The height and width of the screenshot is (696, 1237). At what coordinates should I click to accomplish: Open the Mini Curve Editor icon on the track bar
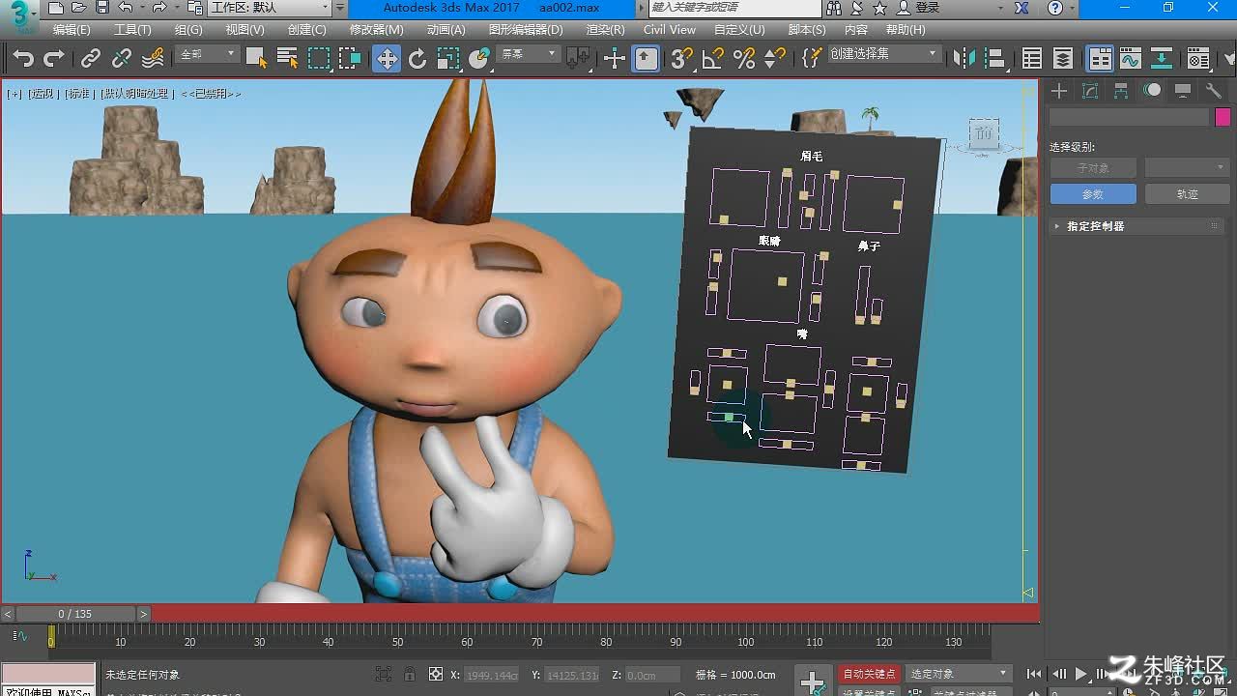coord(19,636)
